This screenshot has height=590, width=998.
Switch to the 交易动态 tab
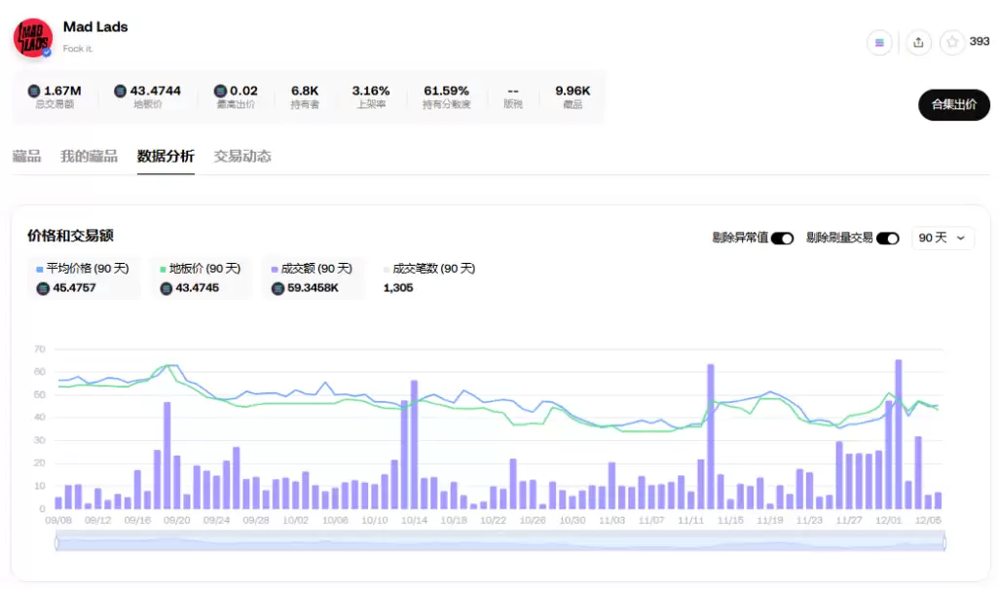click(x=241, y=156)
